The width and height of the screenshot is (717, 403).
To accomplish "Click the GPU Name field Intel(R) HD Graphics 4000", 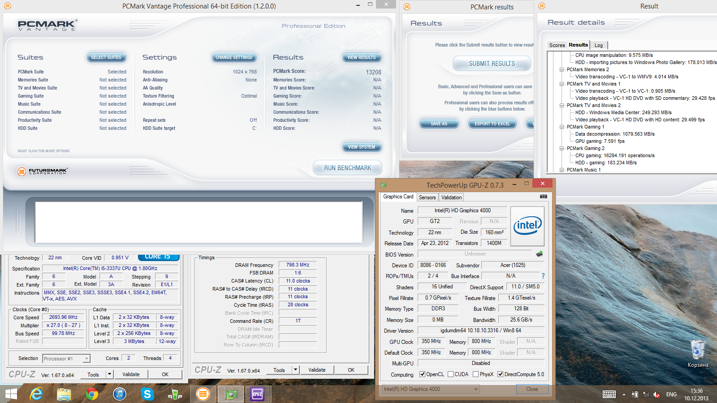I will [x=462, y=210].
